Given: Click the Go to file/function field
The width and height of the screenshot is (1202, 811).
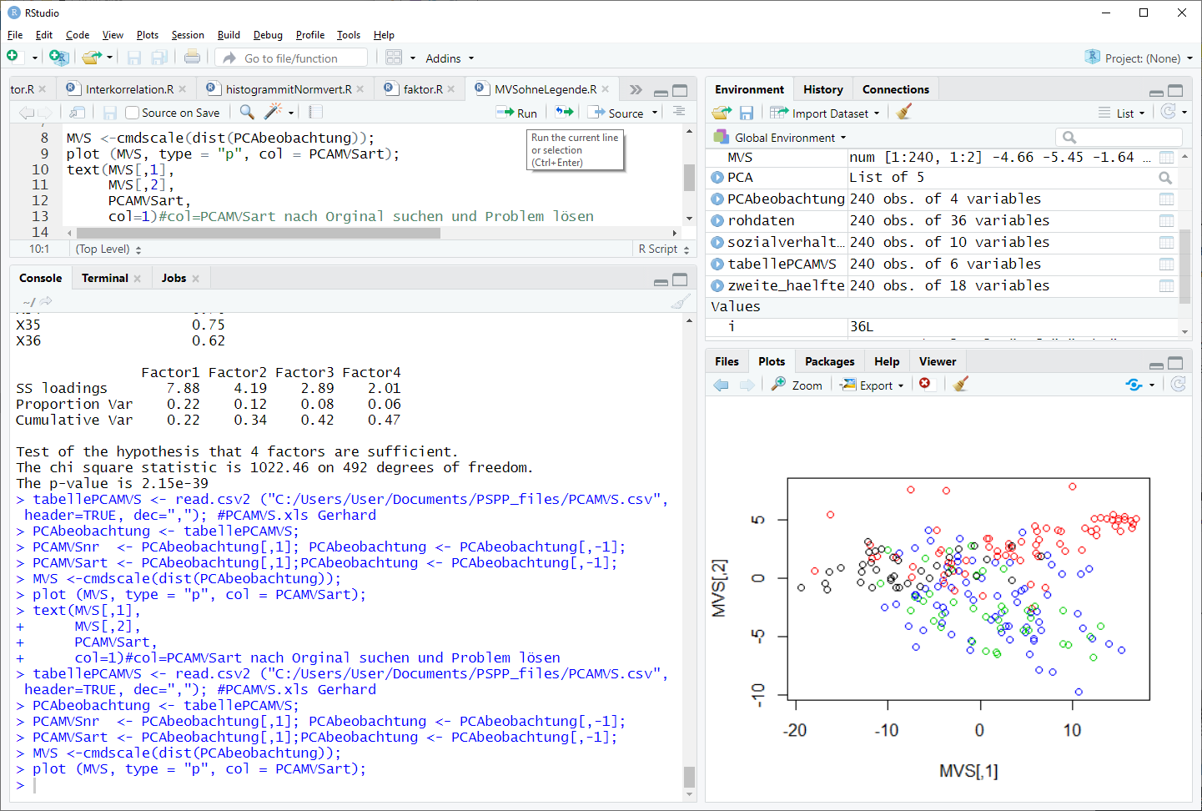Looking at the screenshot, I should click(292, 58).
